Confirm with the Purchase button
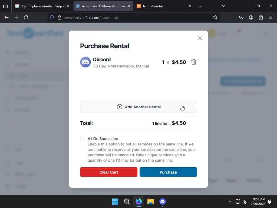This screenshot has height=208, width=277. 168,172
